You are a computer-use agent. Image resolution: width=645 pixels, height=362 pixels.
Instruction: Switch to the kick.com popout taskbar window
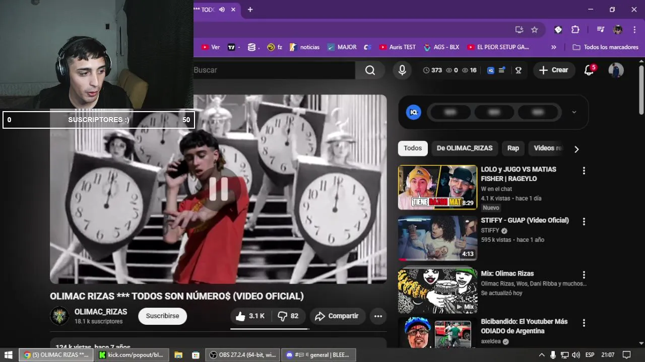point(131,355)
